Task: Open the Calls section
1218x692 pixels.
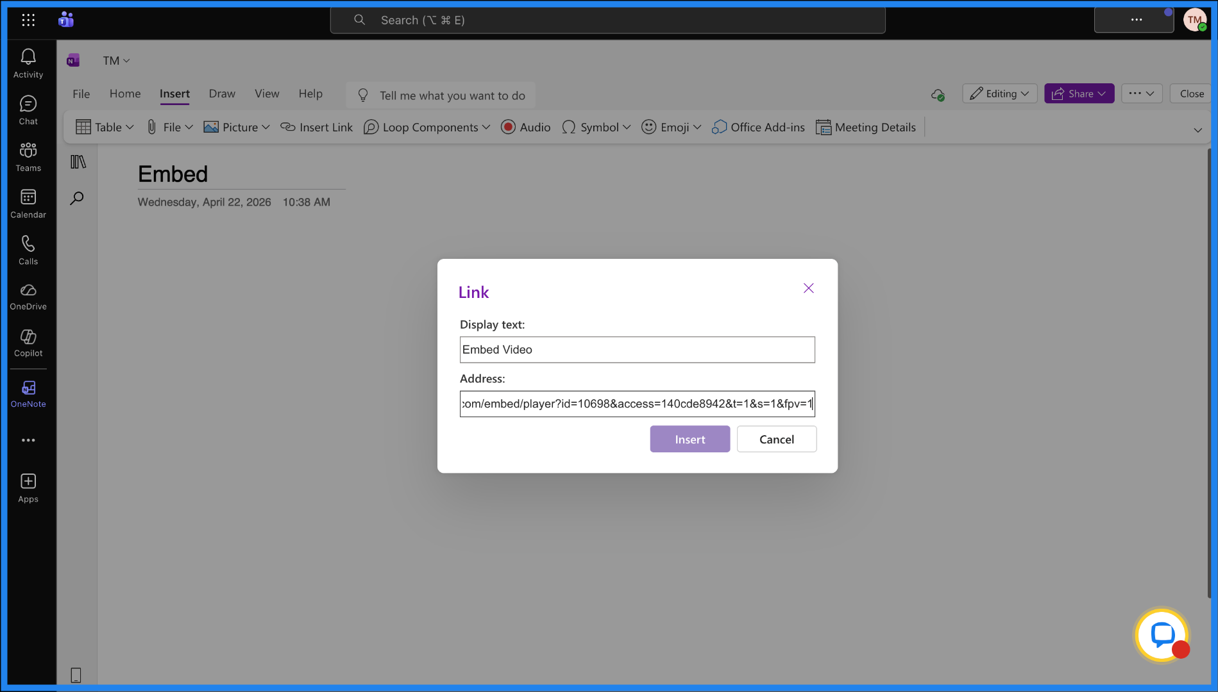Action: click(x=28, y=251)
